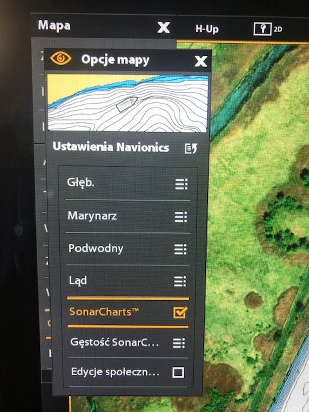Enable the Edycje społeczn... checkbox

[178, 372]
